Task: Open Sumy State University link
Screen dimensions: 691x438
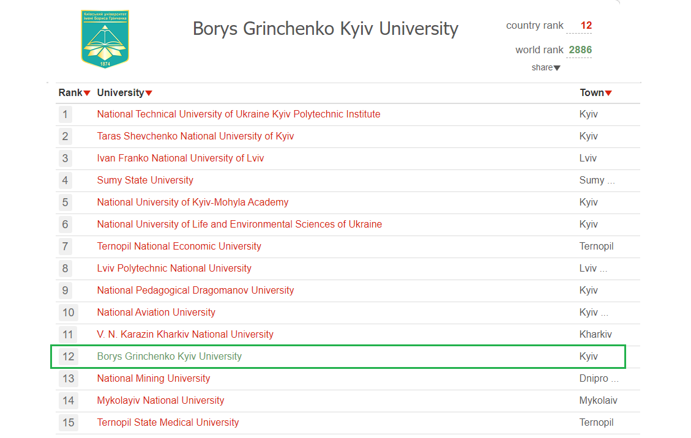Action: pos(145,180)
